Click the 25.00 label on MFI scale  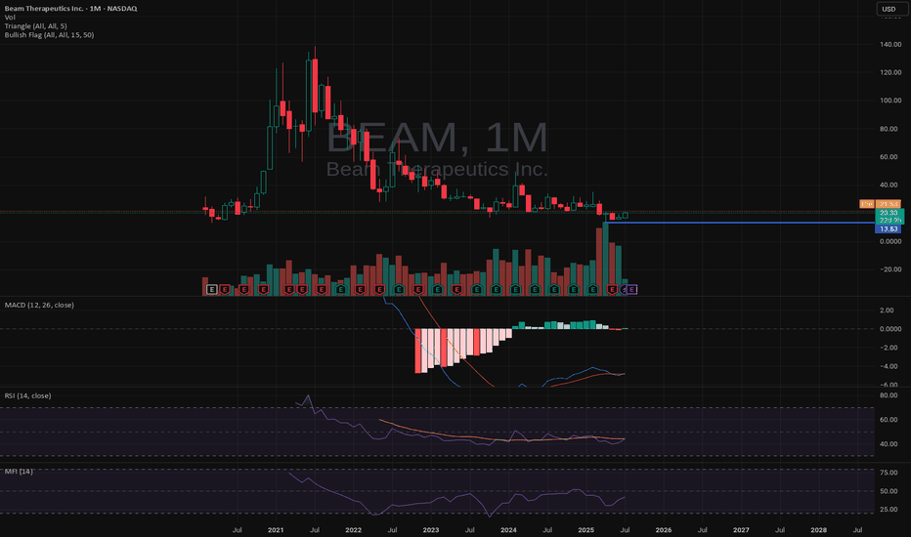point(889,510)
